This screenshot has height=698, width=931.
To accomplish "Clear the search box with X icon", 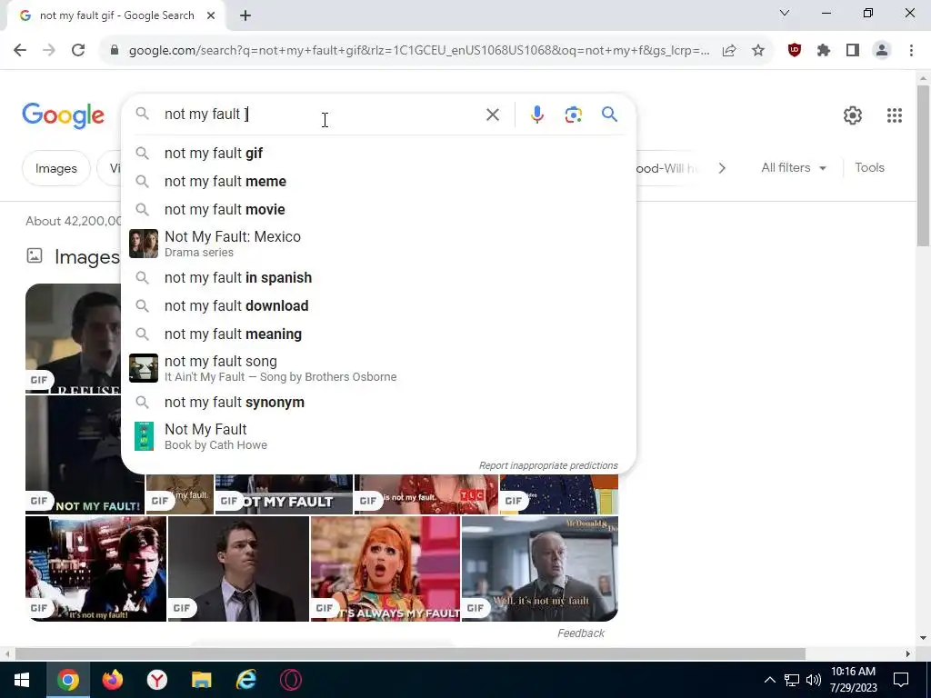I will [x=492, y=115].
